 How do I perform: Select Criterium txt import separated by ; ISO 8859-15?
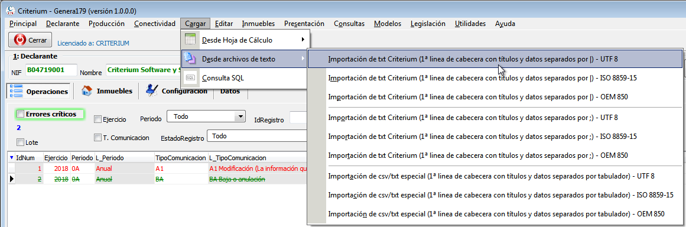[x=495, y=137]
